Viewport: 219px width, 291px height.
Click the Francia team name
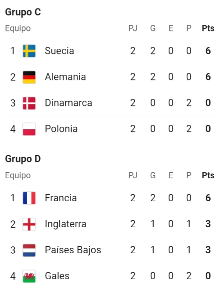click(x=61, y=198)
